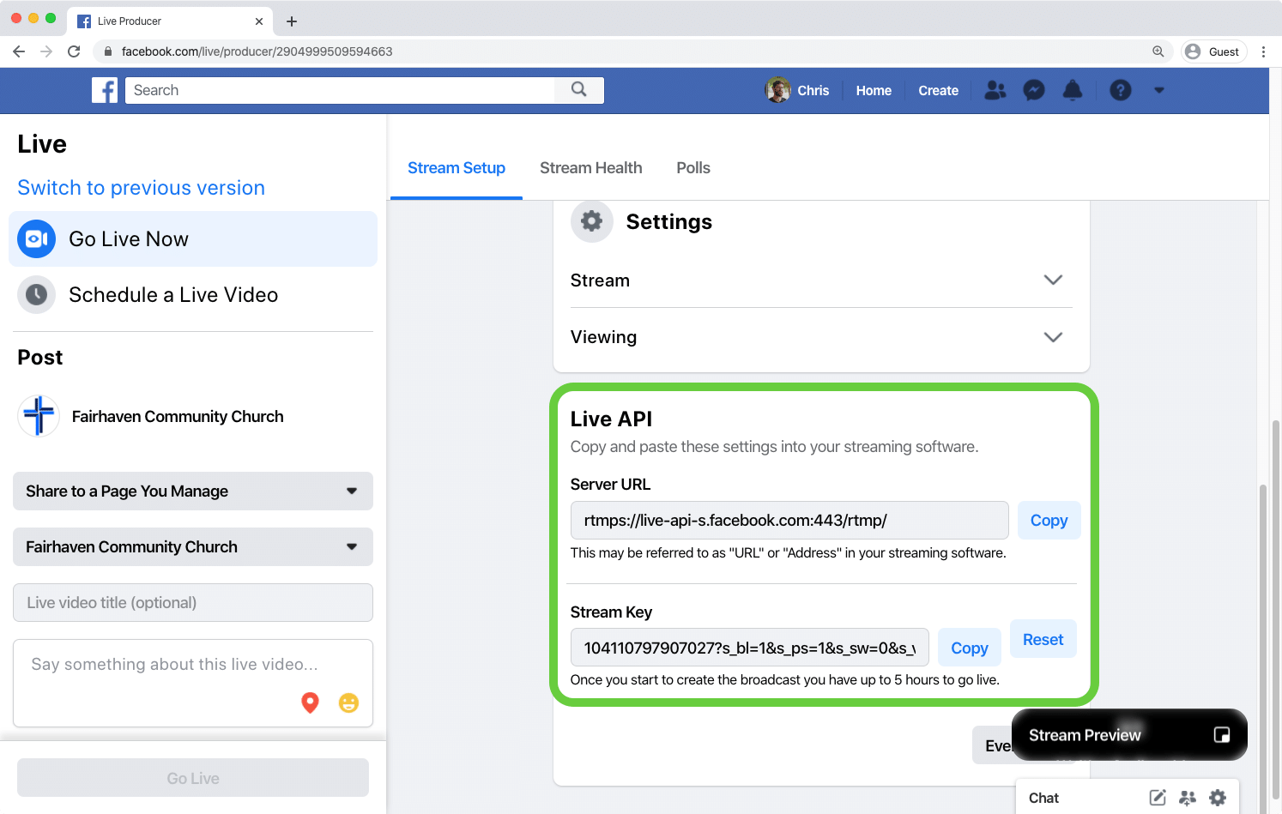Open the Fairhaven Community Church page dropdown
Screen dimensions: 1282x814
tap(193, 547)
